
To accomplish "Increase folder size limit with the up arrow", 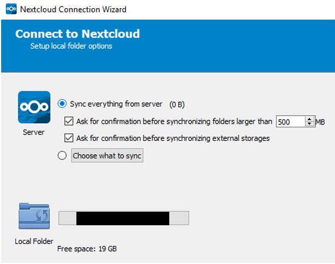I will coord(309,119).
